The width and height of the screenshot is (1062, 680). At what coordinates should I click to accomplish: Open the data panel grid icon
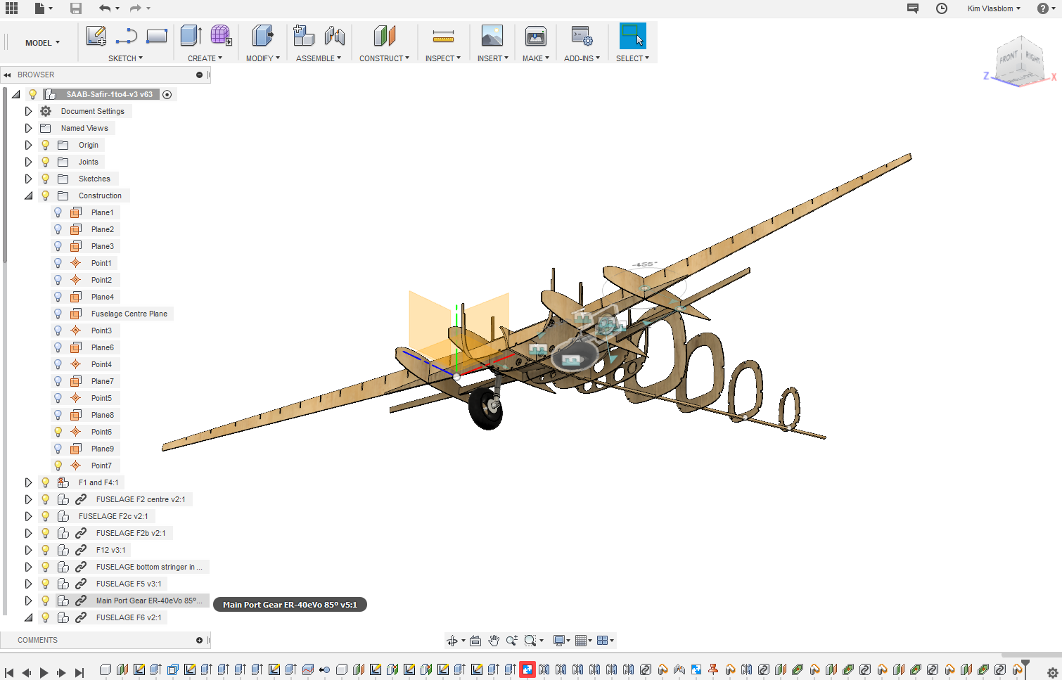(x=12, y=8)
